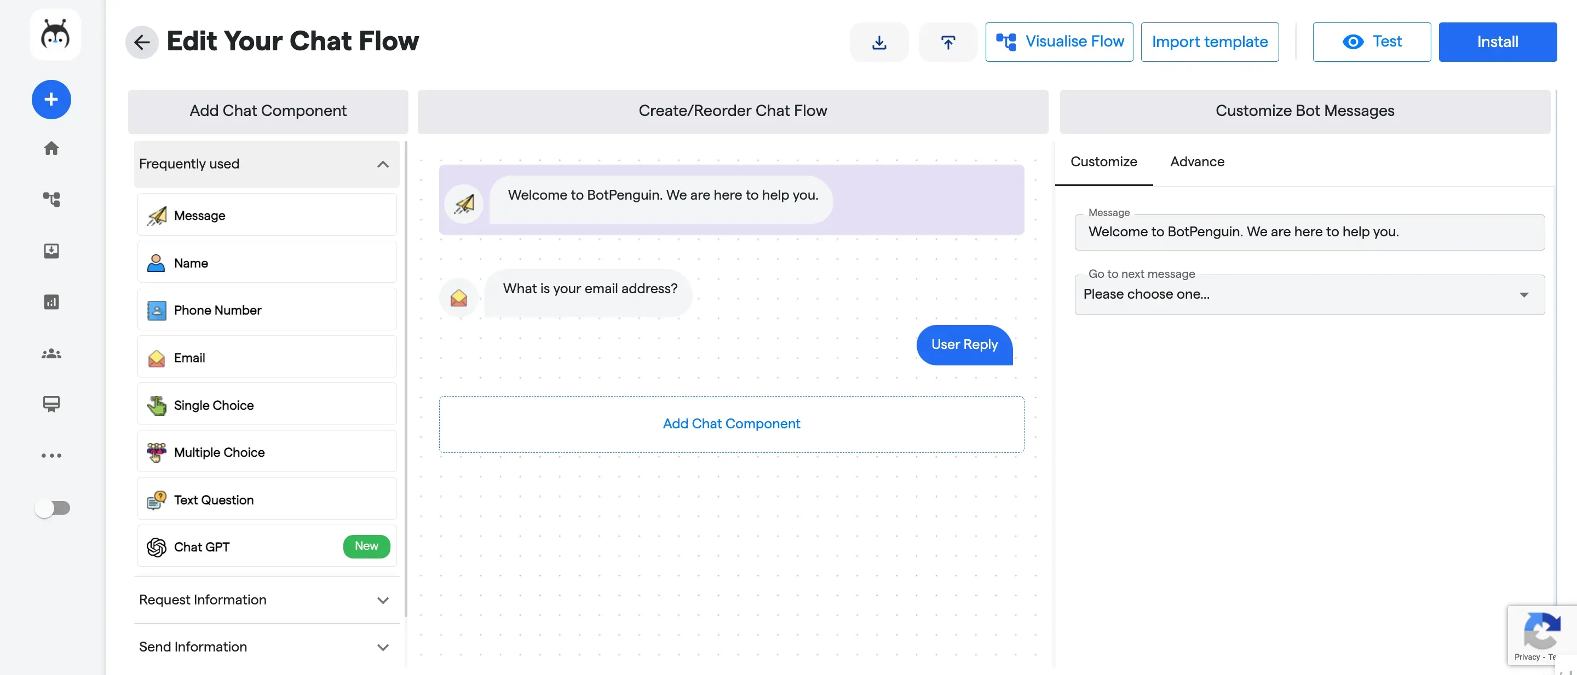1577x675 pixels.
Task: Click the Chat GPT component icon
Action: pyautogui.click(x=155, y=546)
